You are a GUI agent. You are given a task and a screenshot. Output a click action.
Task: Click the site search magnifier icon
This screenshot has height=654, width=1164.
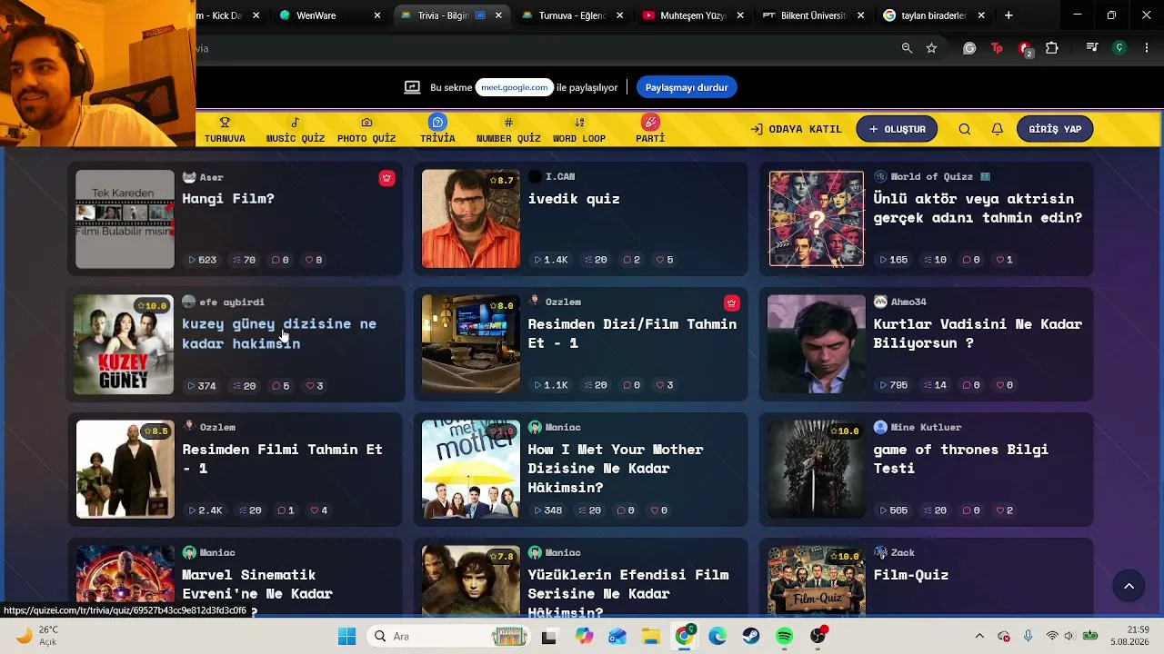[x=965, y=129]
